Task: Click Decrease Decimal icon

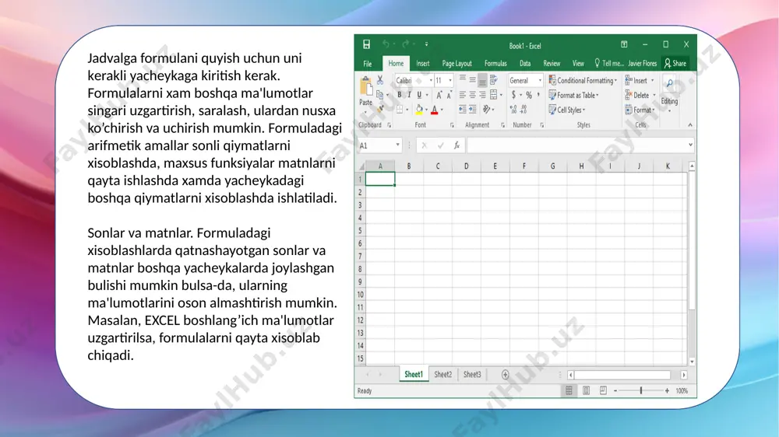Action: coord(523,110)
